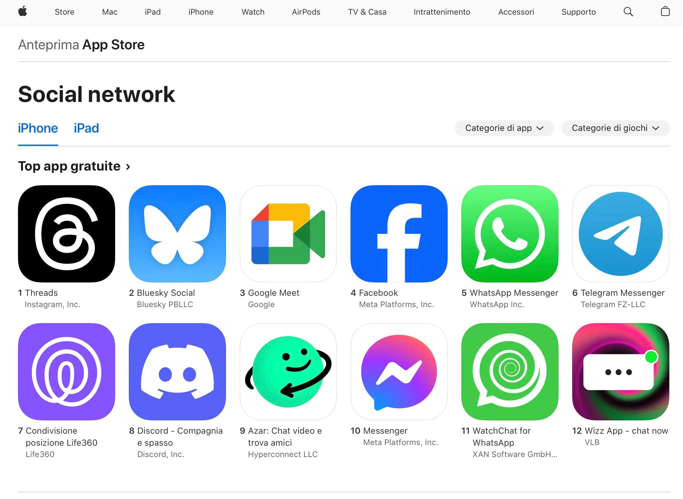Open the Messenger app title link

[385, 431]
